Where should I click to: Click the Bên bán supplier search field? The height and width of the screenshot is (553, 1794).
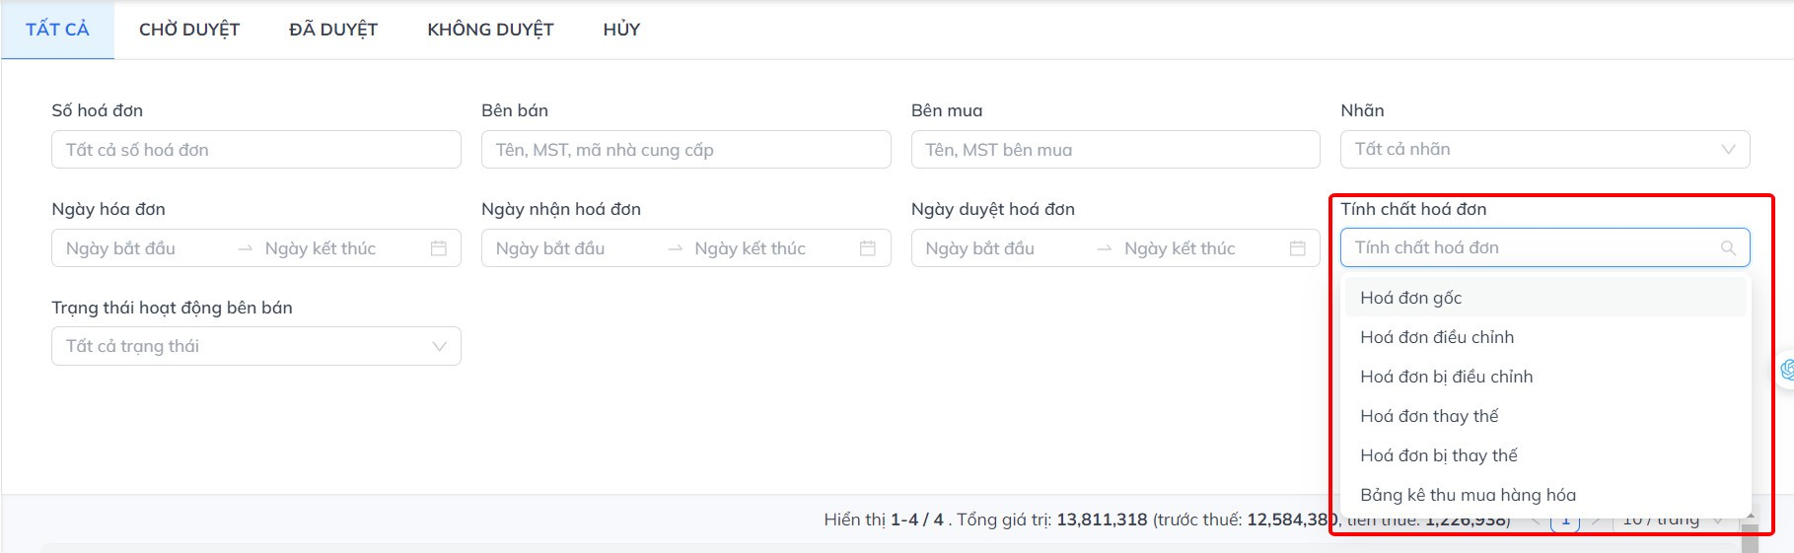685,150
